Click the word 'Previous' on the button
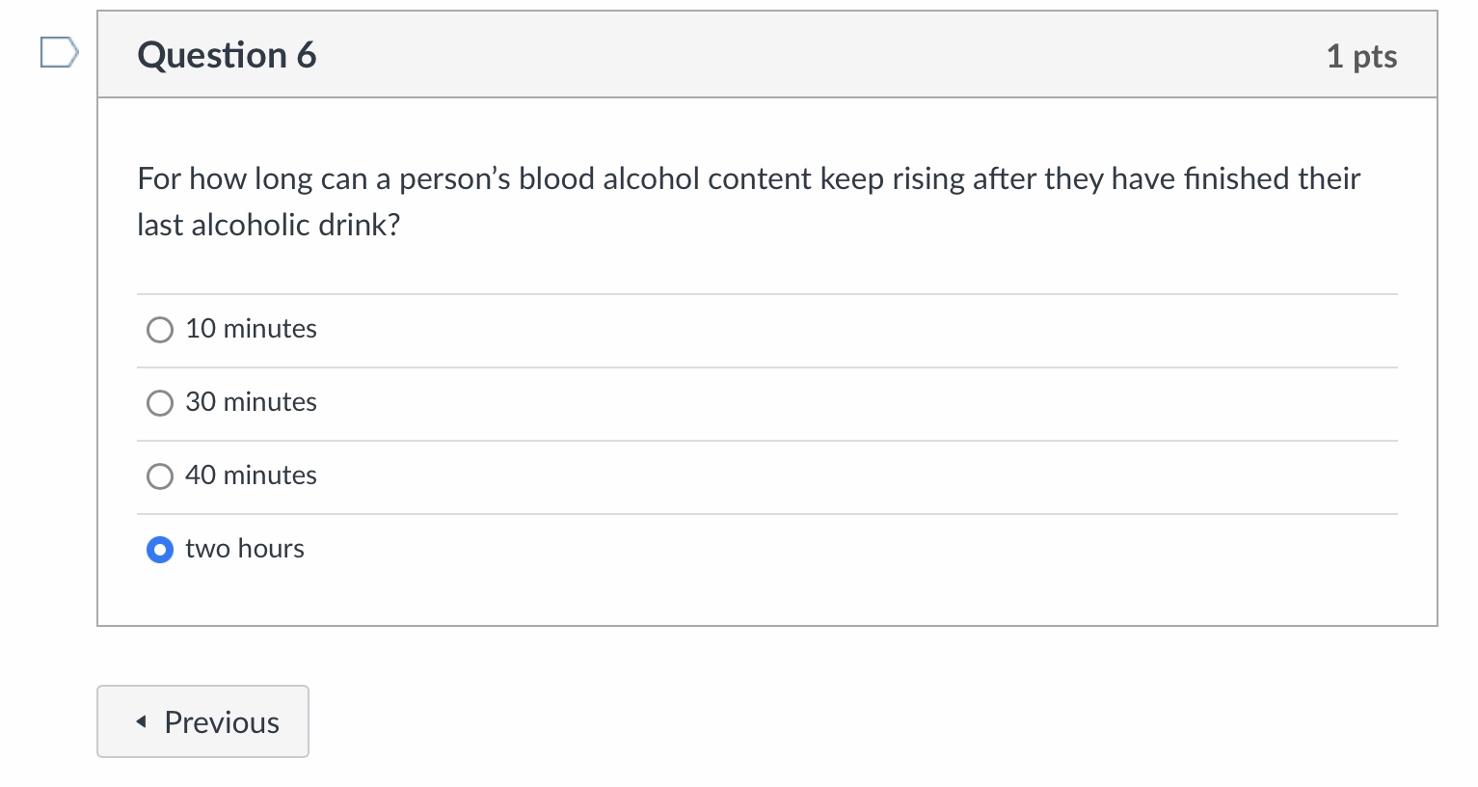The width and height of the screenshot is (1478, 787). (x=222, y=722)
